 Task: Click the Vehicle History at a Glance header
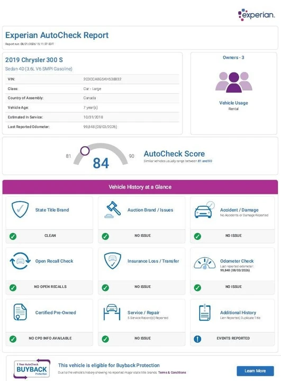click(x=140, y=187)
